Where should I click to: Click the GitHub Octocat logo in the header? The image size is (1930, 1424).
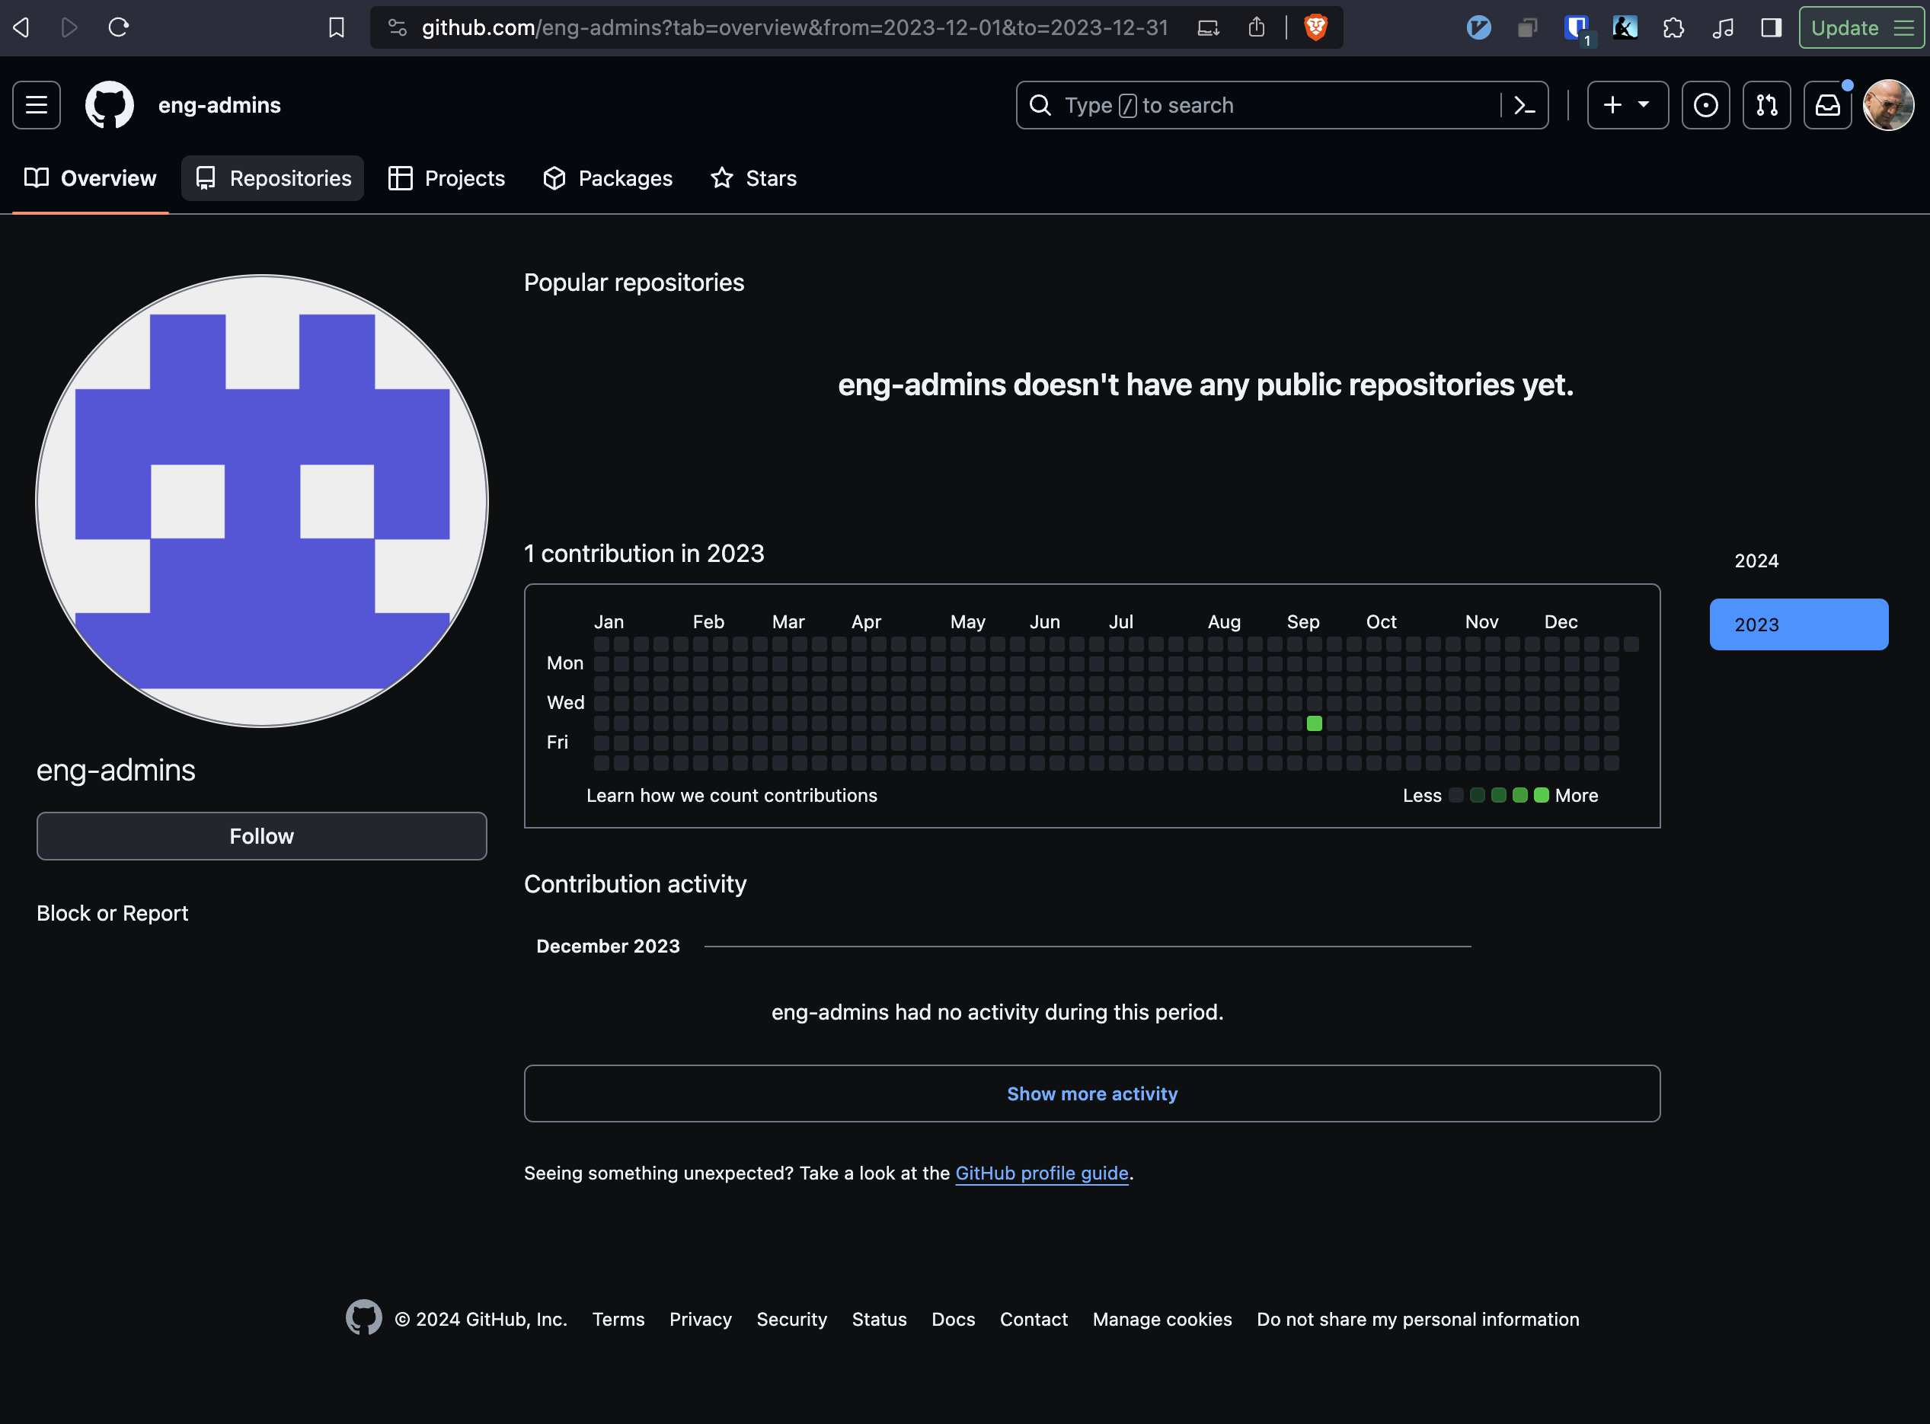(x=110, y=105)
